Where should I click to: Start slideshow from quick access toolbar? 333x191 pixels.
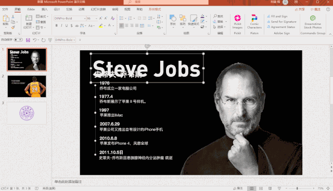pos(50,40)
